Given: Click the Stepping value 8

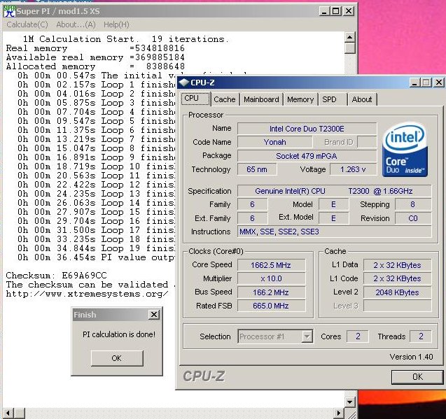Looking at the screenshot, I should point(413,204).
